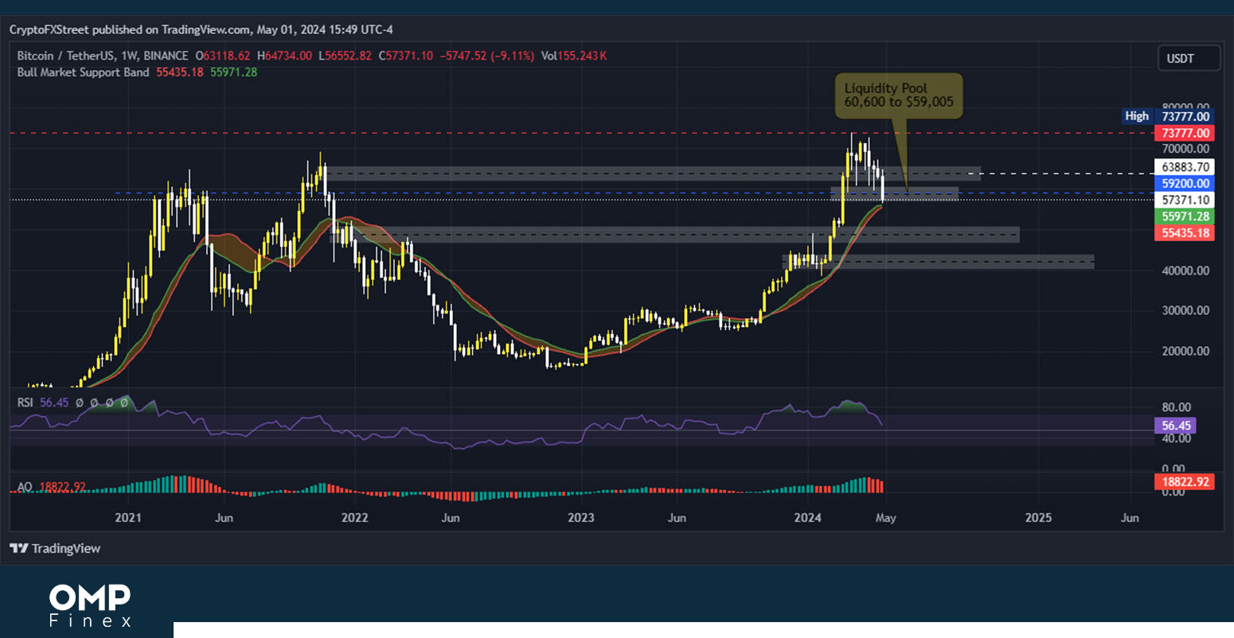1234x638 pixels.
Task: Click the 57371.10 current price axis label
Action: tap(1185, 200)
